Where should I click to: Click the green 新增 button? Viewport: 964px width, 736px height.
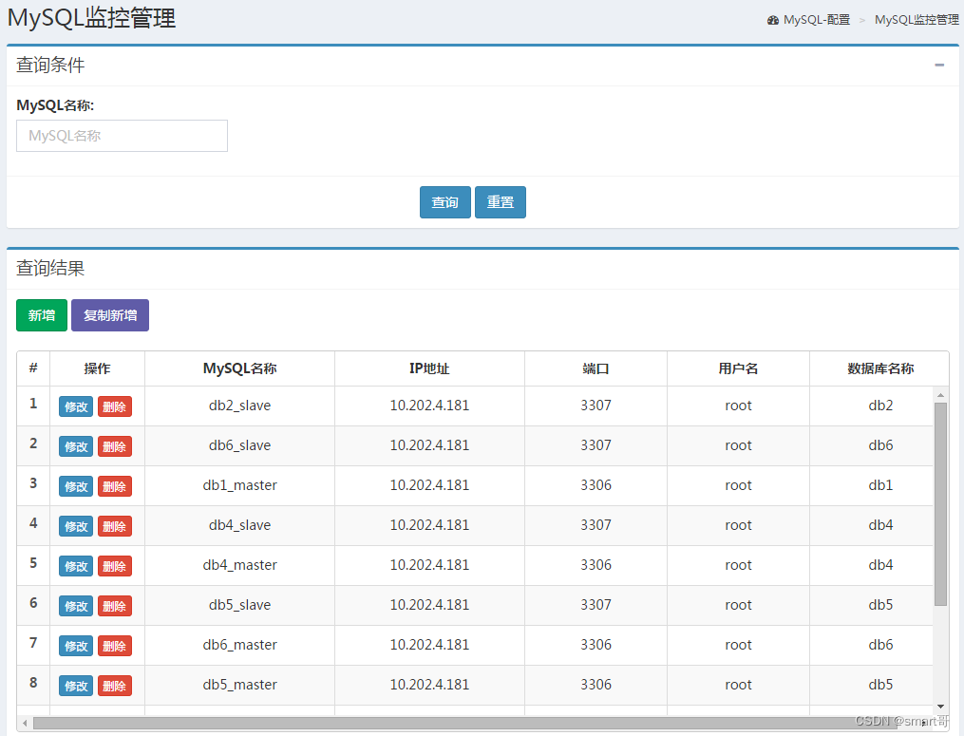click(42, 315)
